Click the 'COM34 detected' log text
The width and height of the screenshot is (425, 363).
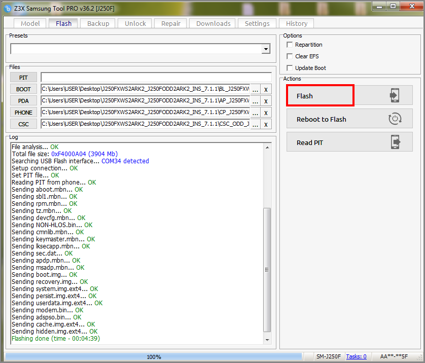[125, 161]
